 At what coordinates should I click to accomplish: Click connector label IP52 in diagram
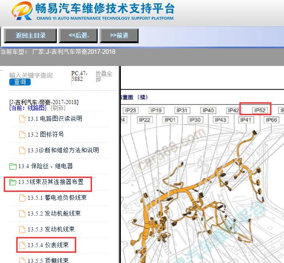260,110
